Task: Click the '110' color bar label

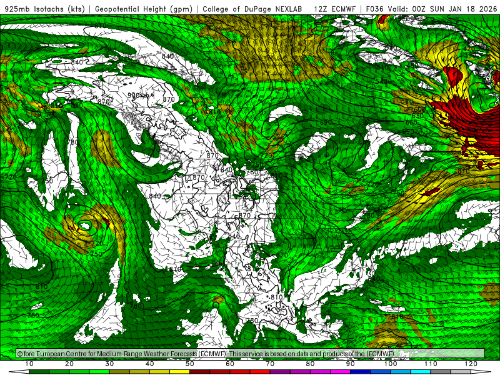Action: coord(431,364)
